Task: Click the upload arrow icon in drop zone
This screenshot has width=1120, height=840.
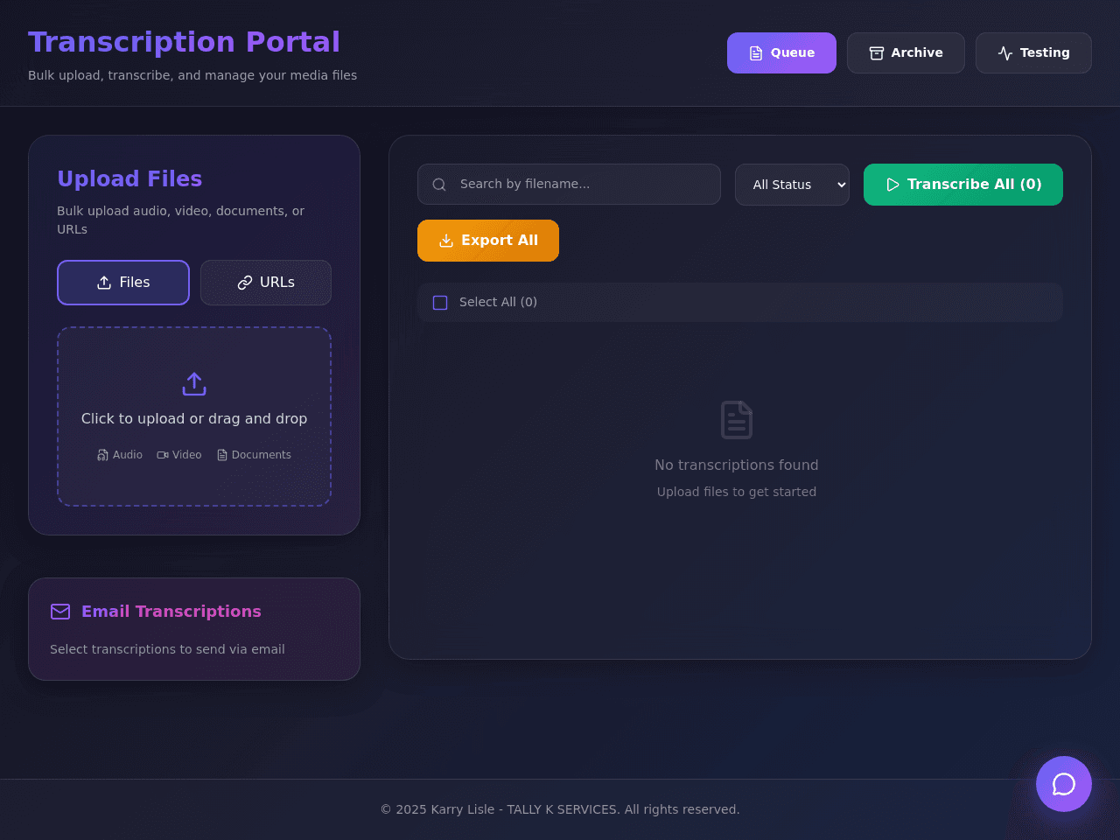Action: (x=194, y=384)
